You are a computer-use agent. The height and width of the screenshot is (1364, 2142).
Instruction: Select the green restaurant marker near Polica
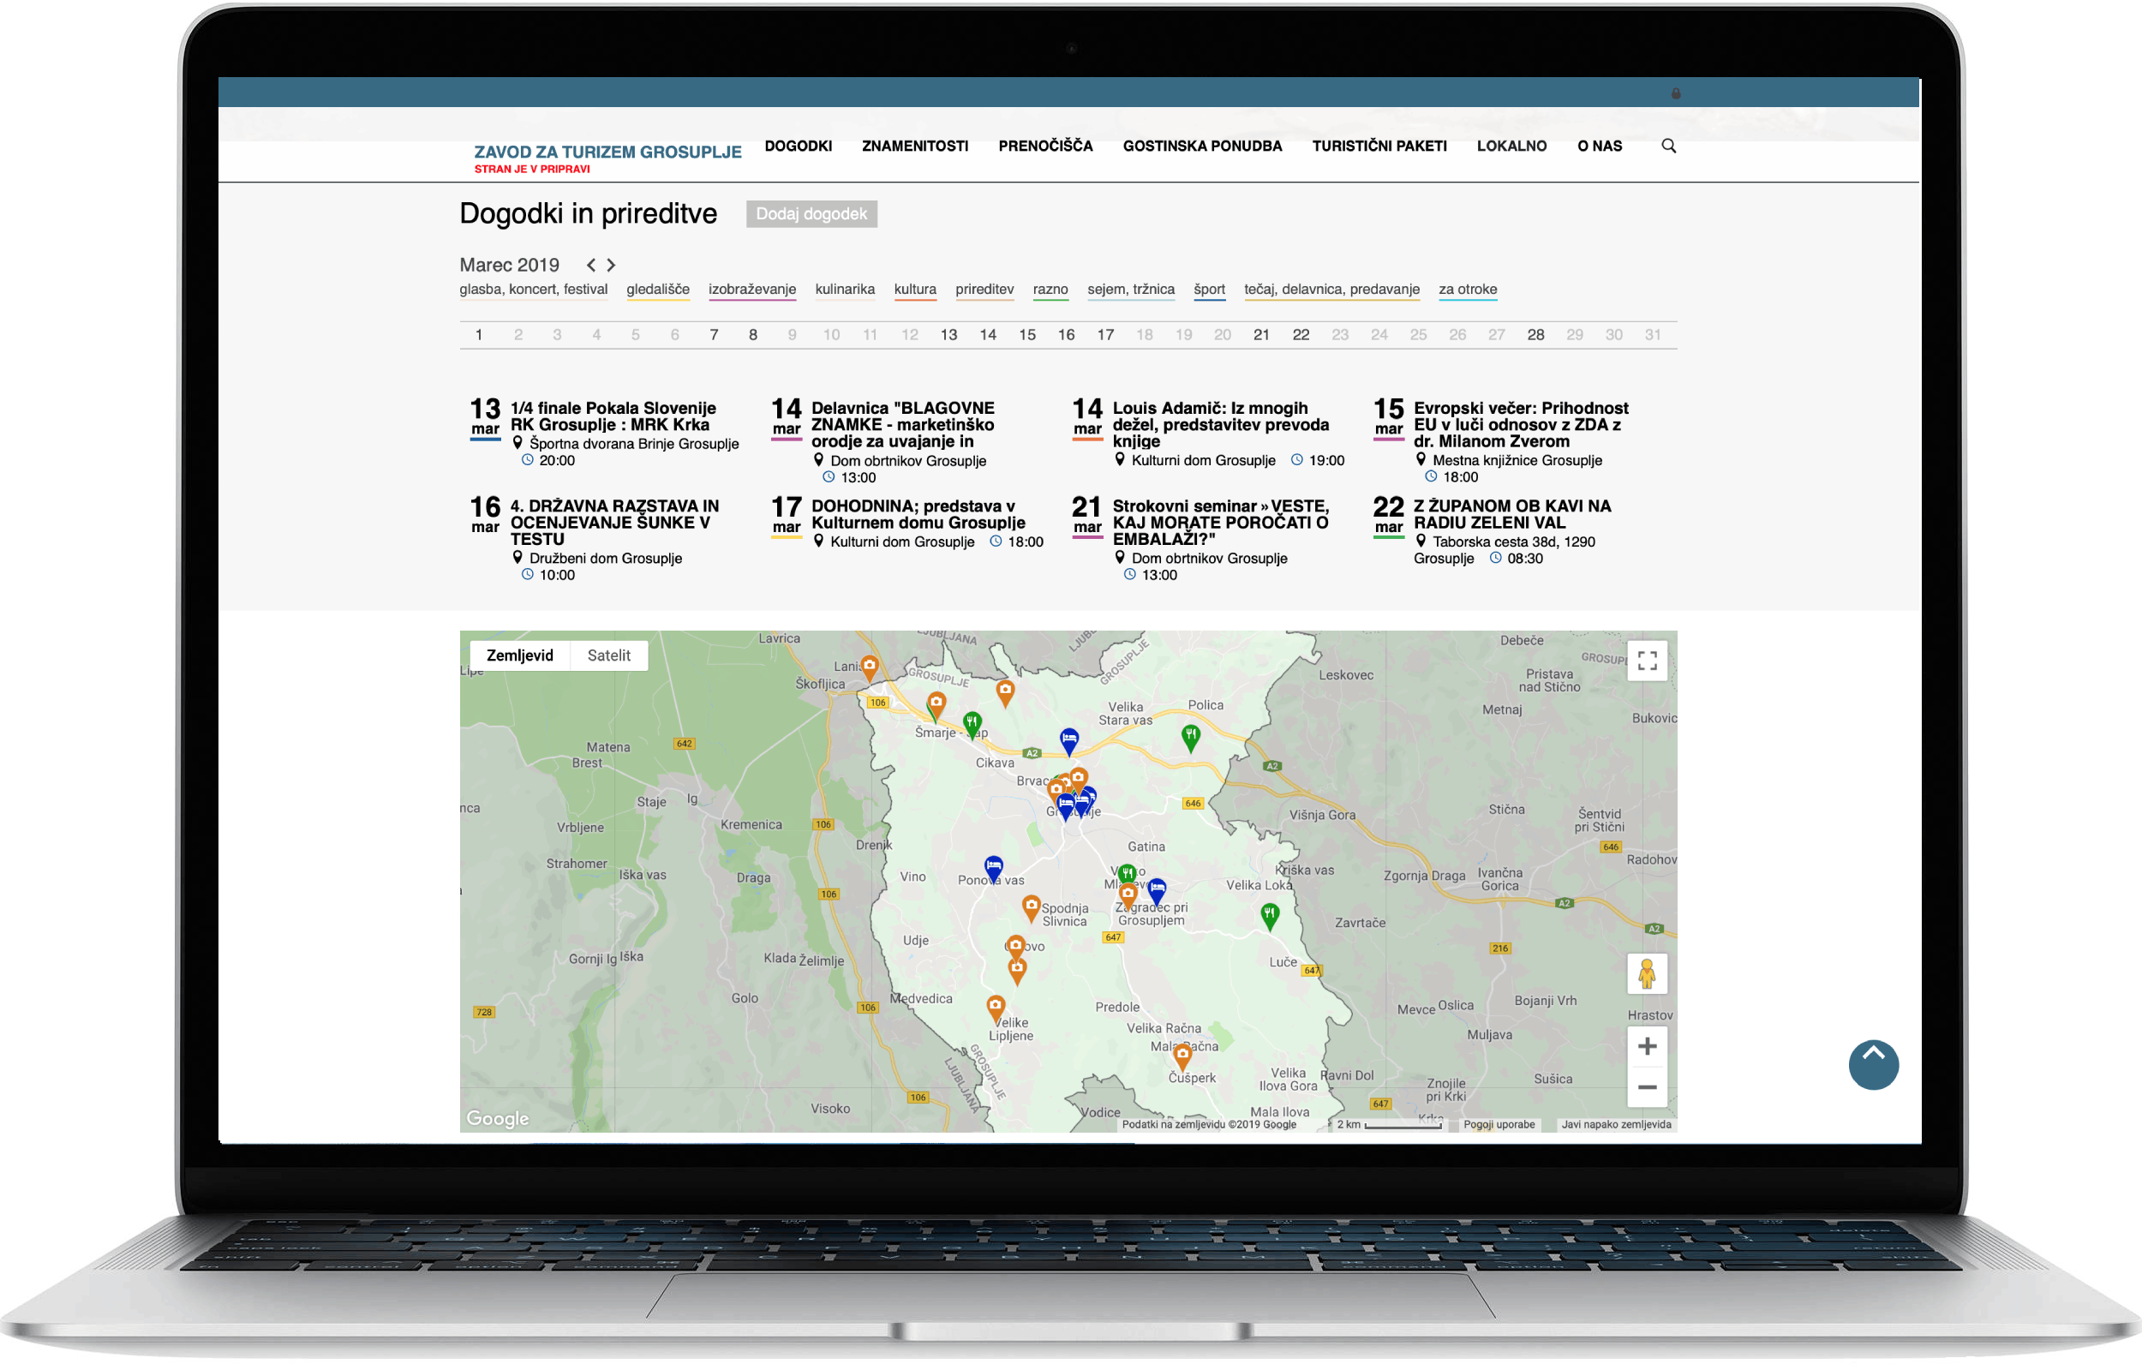1190,736
